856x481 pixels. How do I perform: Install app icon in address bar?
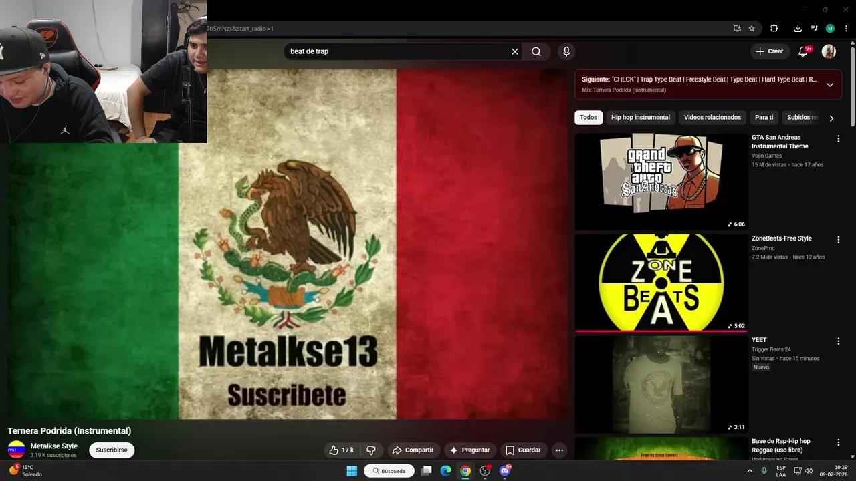coord(737,29)
